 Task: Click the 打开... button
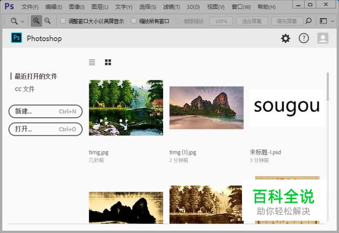[46, 129]
